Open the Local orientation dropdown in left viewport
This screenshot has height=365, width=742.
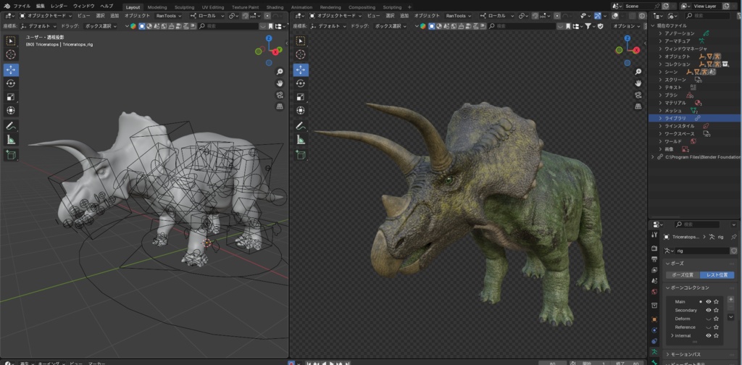[207, 16]
